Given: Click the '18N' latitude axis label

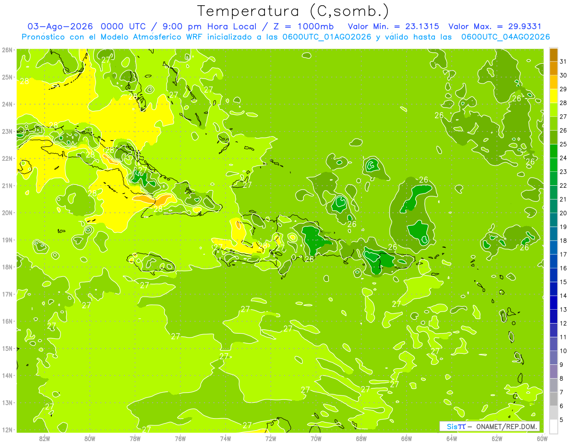Looking at the screenshot, I should (x=7, y=267).
